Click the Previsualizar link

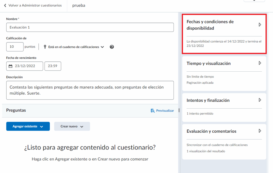pos(165,111)
